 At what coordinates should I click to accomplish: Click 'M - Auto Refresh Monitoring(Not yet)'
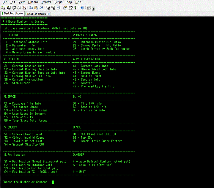coord(102,161)
